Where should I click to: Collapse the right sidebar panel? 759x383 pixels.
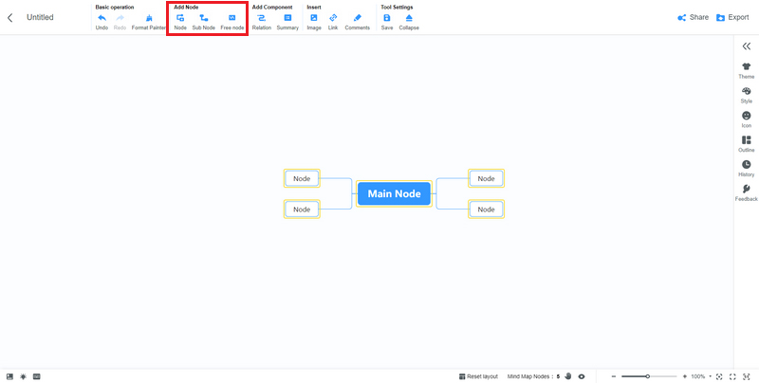point(747,46)
